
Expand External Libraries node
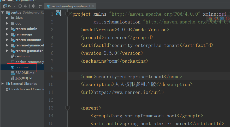(3, 84)
